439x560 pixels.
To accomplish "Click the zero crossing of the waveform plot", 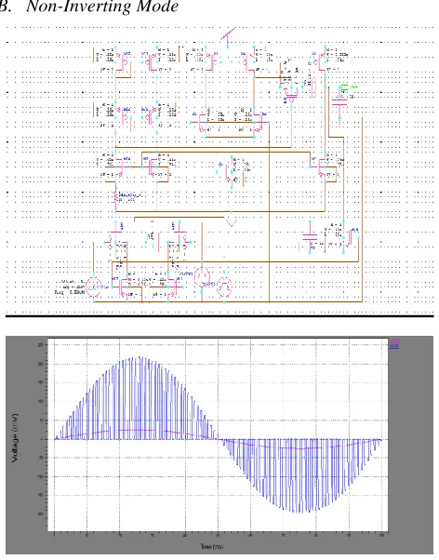I will pyautogui.click(x=218, y=439).
